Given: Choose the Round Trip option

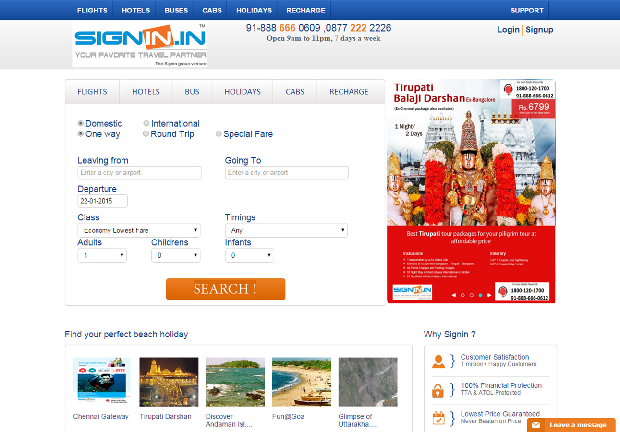Looking at the screenshot, I should pyautogui.click(x=146, y=134).
